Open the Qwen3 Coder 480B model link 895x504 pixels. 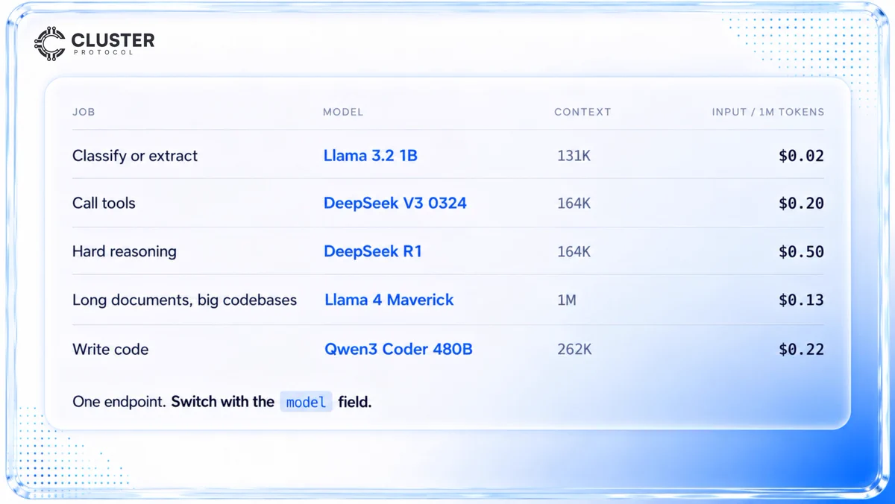pyautogui.click(x=398, y=349)
